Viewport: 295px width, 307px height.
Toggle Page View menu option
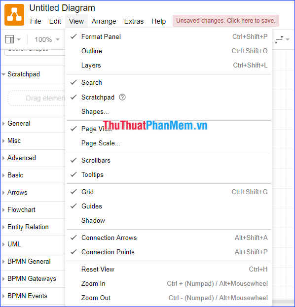pos(169,129)
